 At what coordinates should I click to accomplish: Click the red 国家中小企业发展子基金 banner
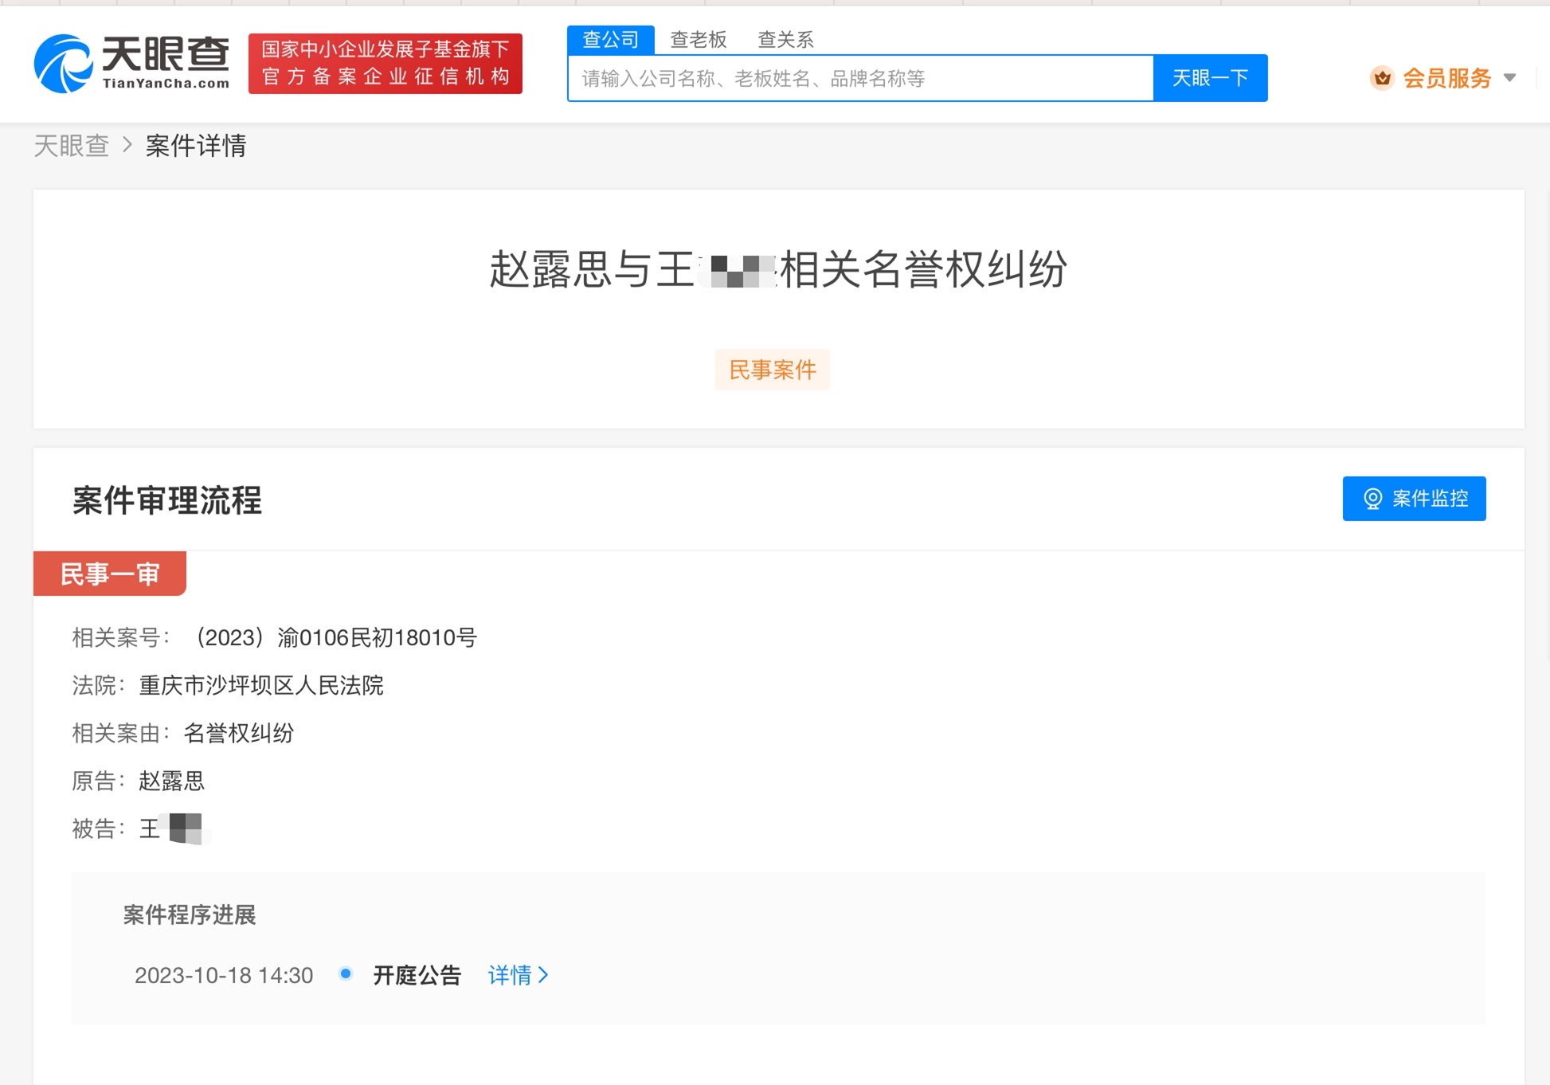[385, 64]
